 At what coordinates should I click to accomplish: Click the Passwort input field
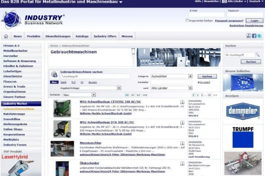click(245, 15)
